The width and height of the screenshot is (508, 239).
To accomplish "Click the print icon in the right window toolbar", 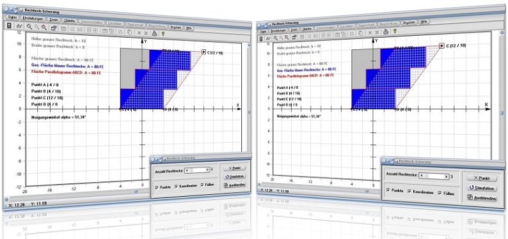I will tap(386, 32).
